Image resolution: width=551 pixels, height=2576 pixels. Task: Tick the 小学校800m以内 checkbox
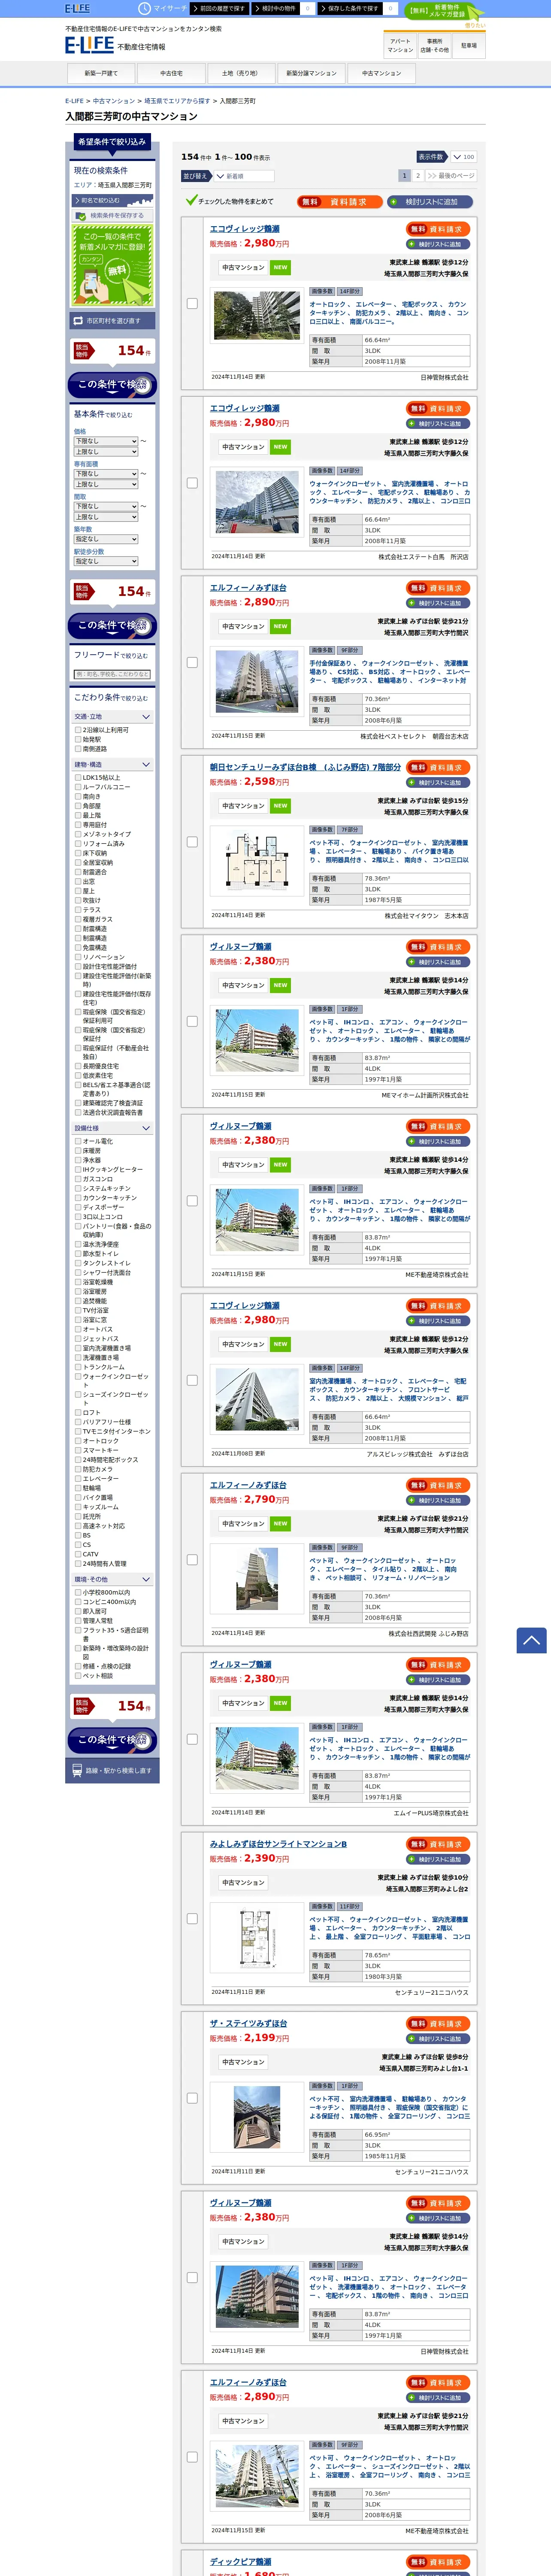78,1593
